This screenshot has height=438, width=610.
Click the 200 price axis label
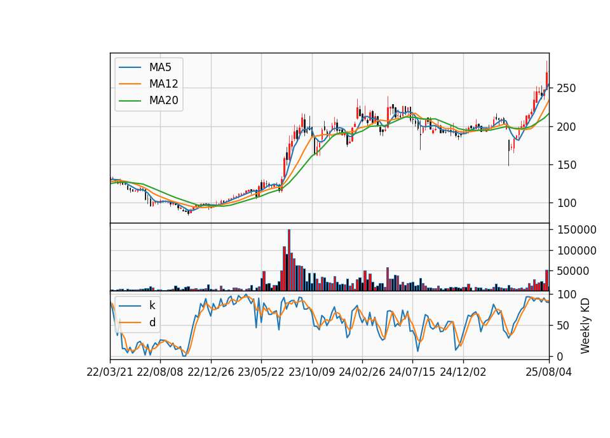(x=566, y=127)
